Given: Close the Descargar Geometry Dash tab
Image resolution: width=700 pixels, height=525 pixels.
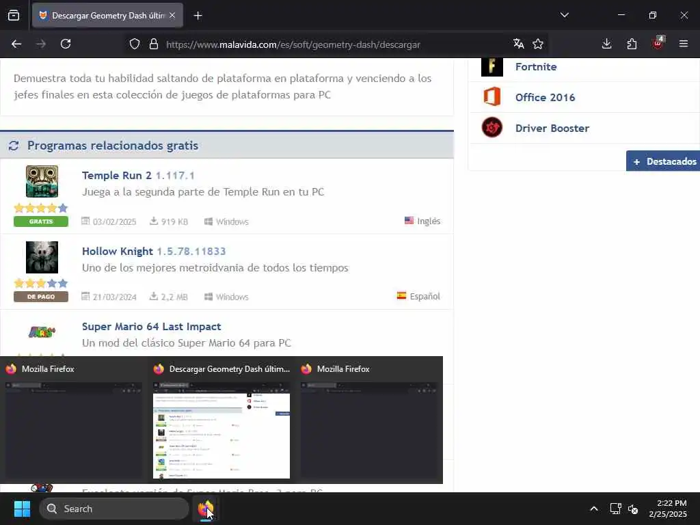Looking at the screenshot, I should (172, 15).
